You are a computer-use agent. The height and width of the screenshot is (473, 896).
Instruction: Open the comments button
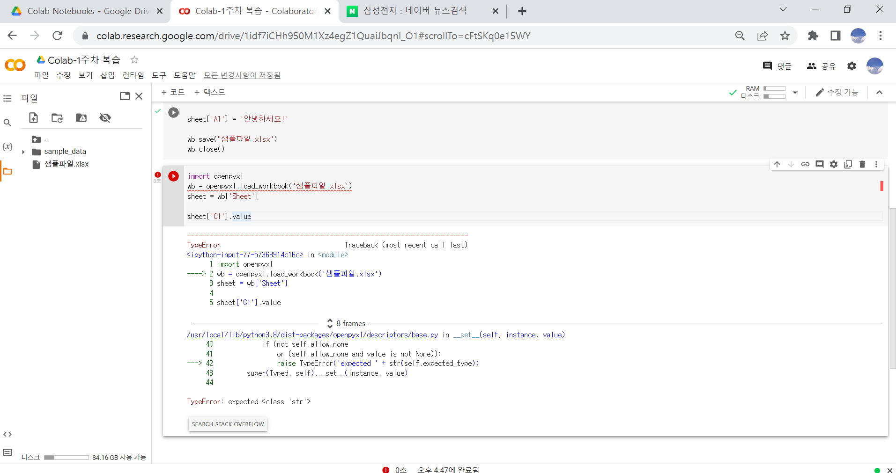[777, 66]
